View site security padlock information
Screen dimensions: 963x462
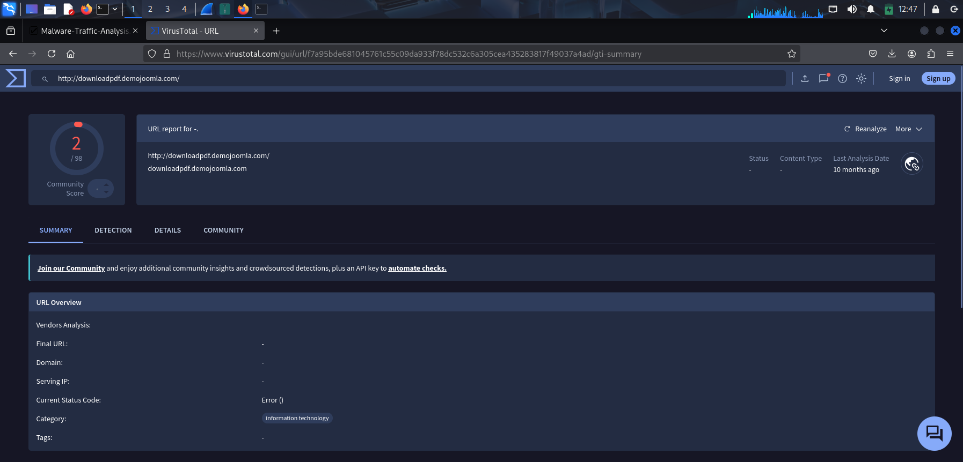tap(166, 54)
